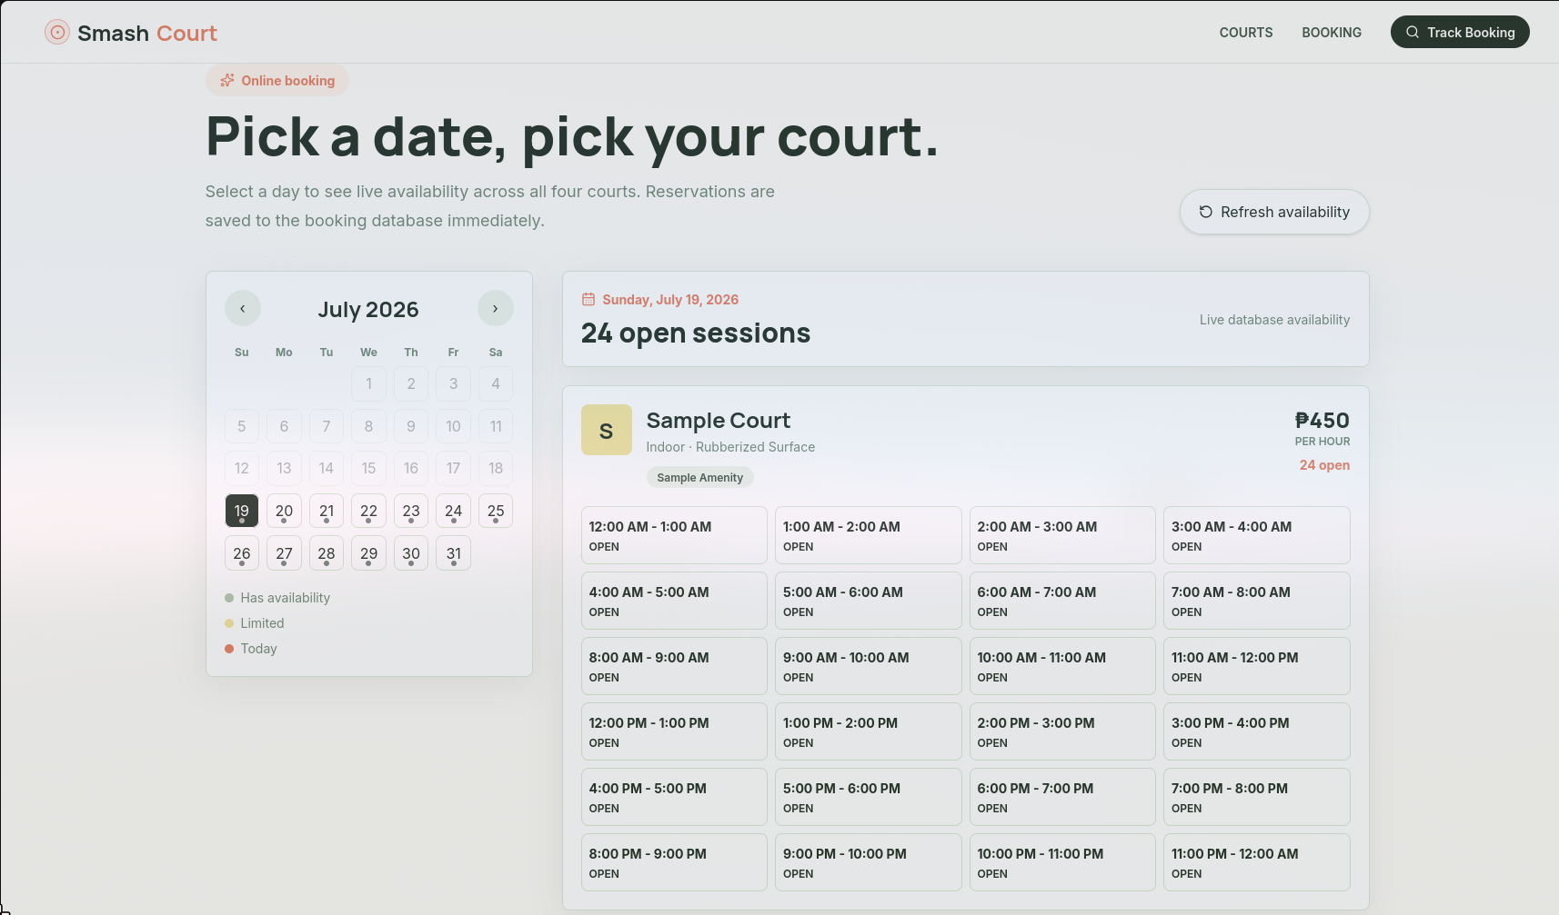Screen dimensions: 1559x915
Task: Select July 28 in the calendar
Action: coord(327,553)
